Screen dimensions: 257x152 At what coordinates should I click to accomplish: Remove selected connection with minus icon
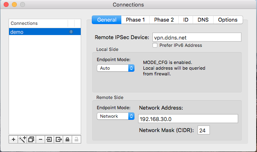pyautogui.click(x=40, y=139)
